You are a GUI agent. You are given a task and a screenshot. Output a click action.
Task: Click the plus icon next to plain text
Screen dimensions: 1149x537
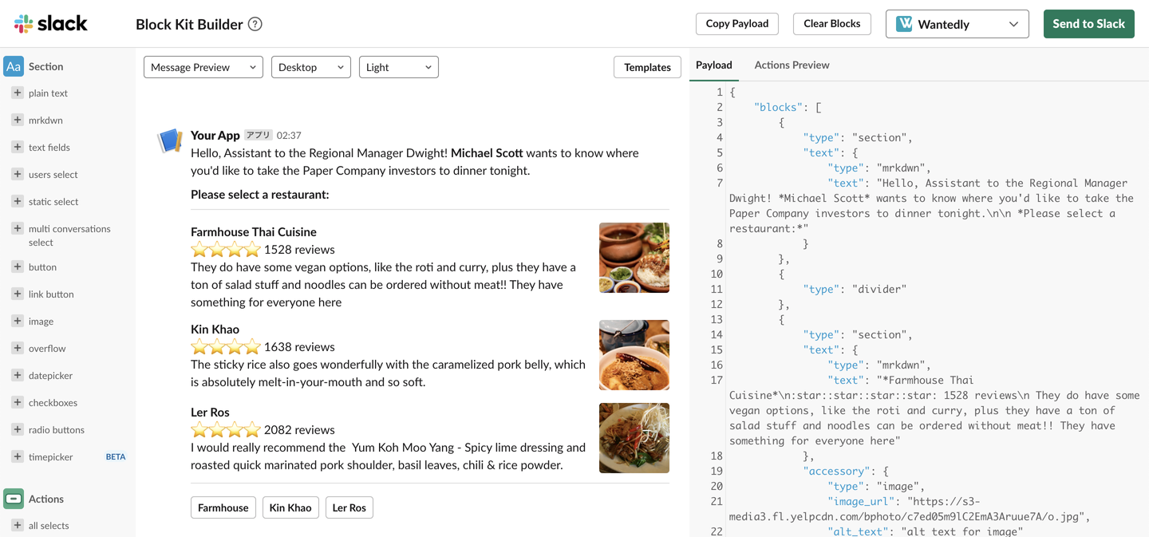pyautogui.click(x=17, y=93)
